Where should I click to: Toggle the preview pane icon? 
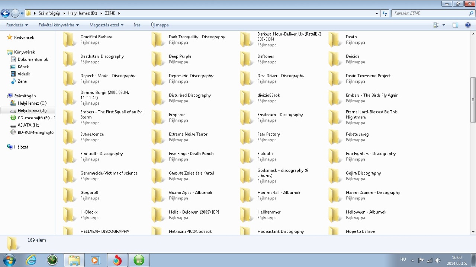pyautogui.click(x=455, y=25)
